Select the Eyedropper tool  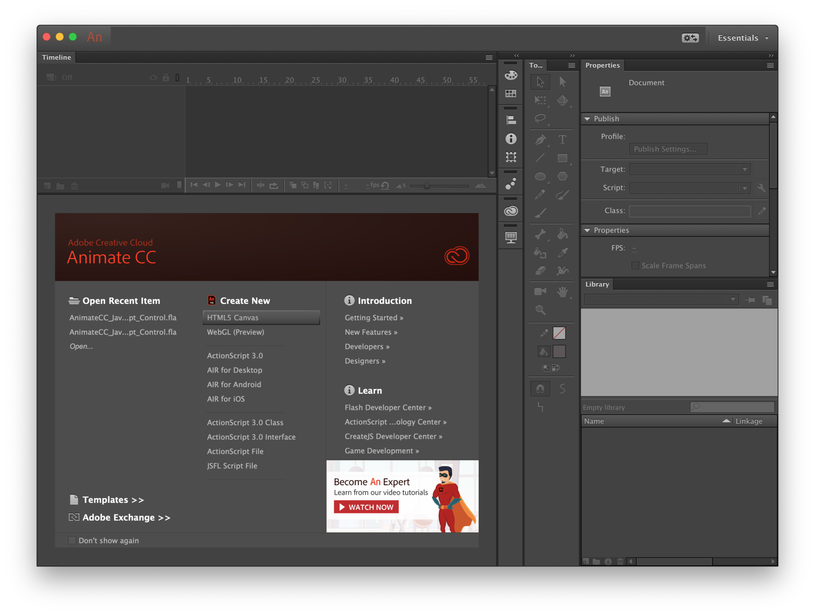(x=563, y=252)
